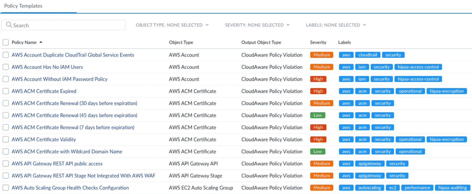The image size is (472, 194).
Task: Open ACM Certificate Renewal 7 days policy
Action: tap(73, 127)
